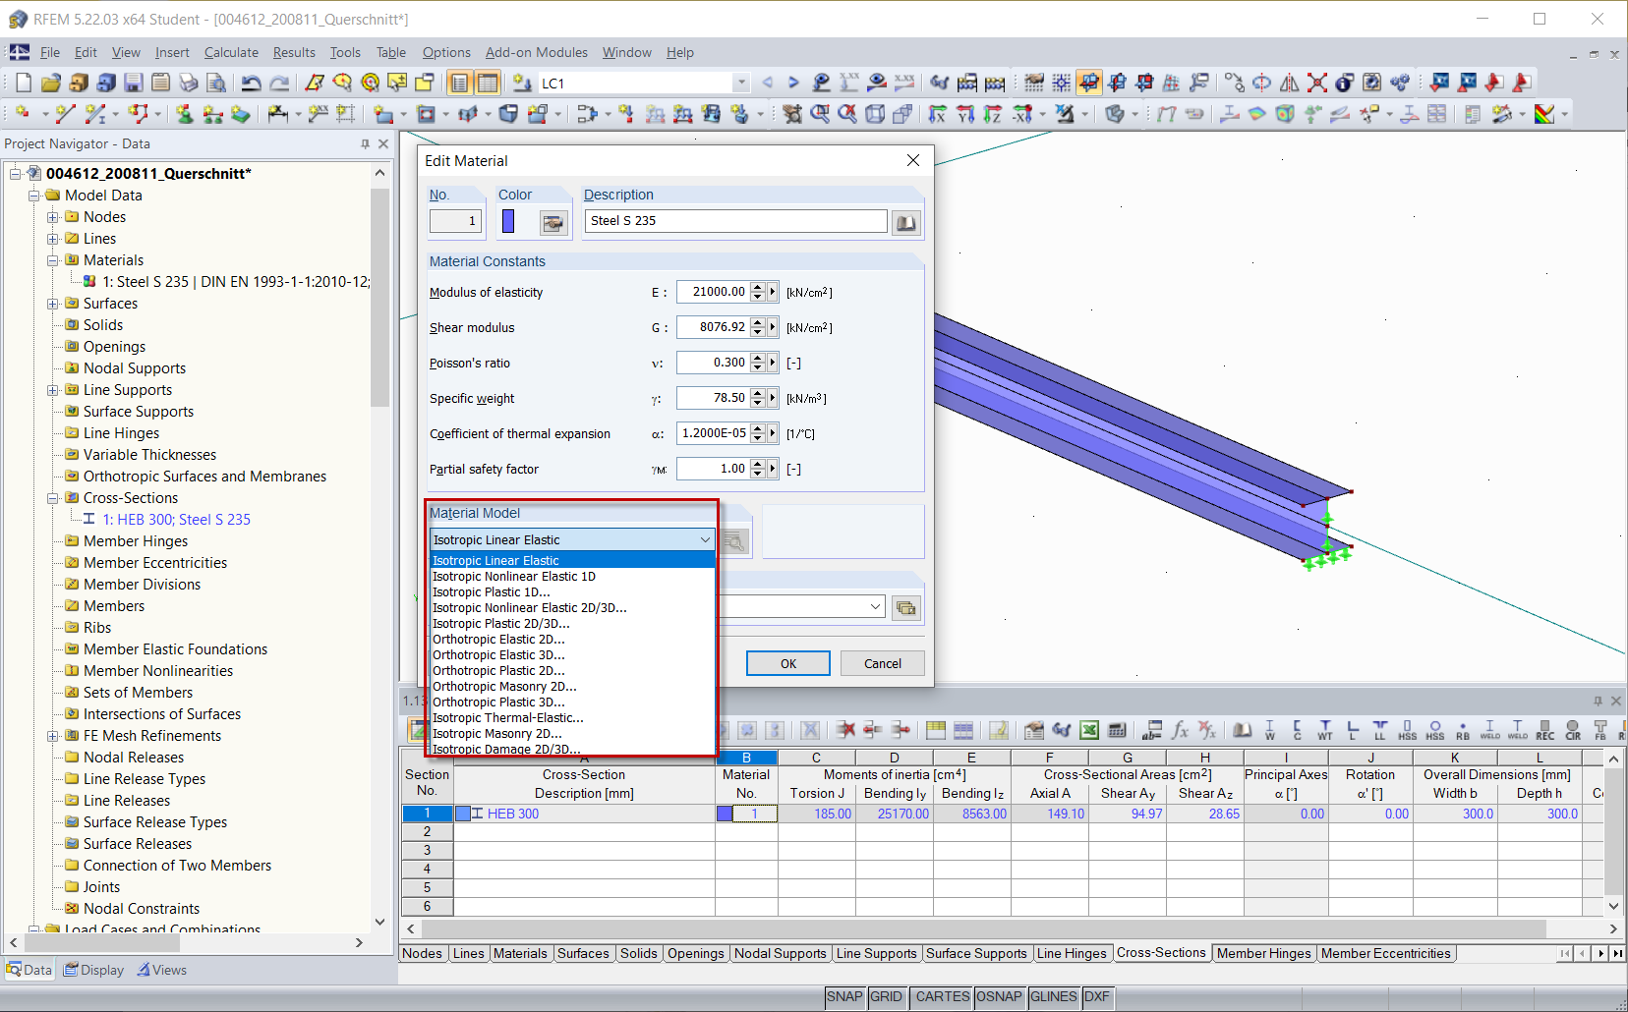Image resolution: width=1628 pixels, height=1012 pixels.
Task: Enable OSNAP in the status bar
Action: coord(999,997)
